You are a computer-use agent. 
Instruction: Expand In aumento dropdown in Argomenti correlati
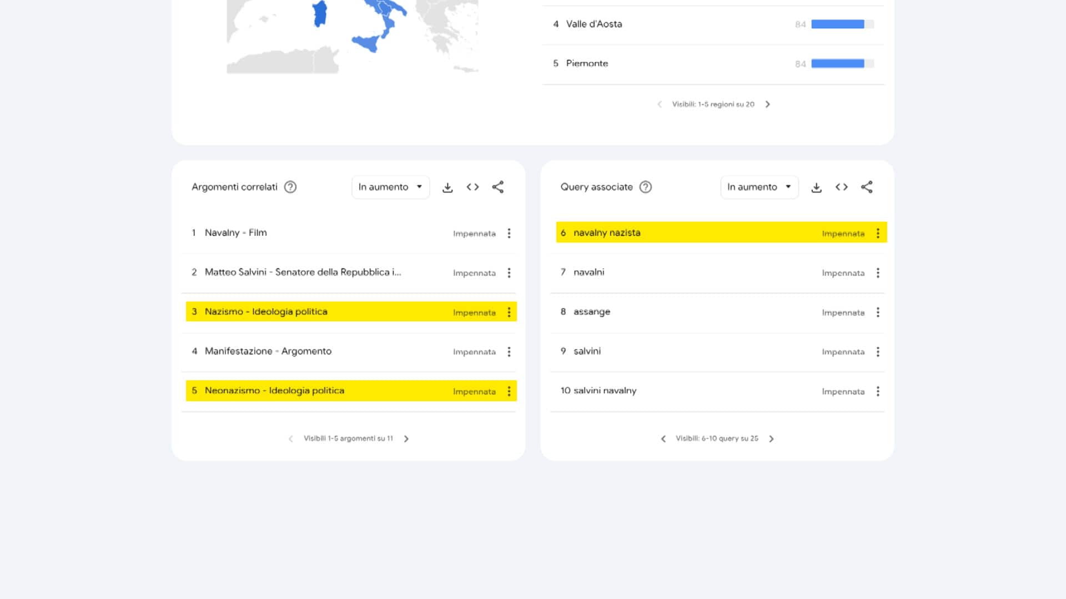pos(390,187)
